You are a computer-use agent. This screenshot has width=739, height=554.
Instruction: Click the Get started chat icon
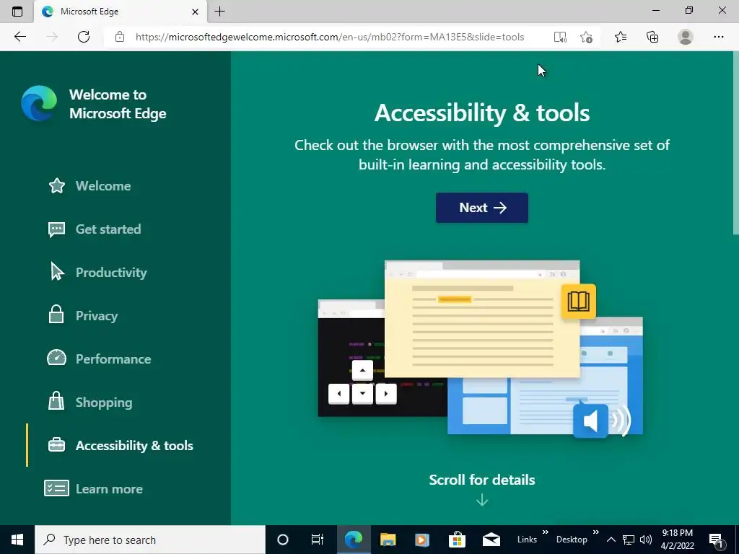[x=56, y=229]
